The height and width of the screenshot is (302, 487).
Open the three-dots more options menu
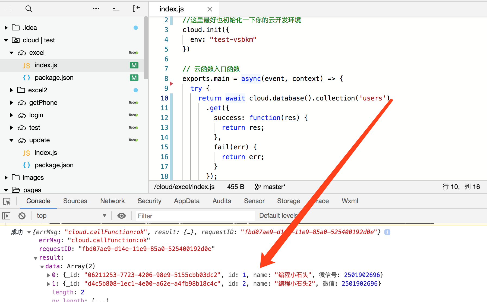point(96,9)
